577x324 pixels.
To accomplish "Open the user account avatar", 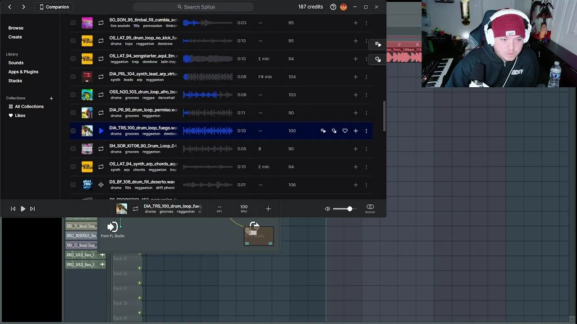I will pos(343,7).
